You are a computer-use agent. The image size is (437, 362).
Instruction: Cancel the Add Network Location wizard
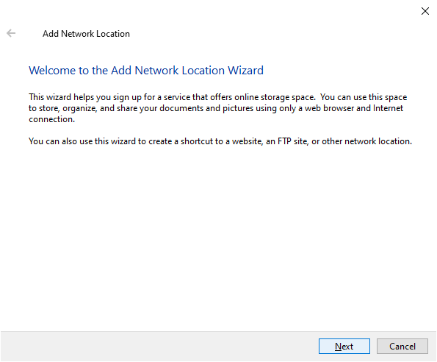point(402,346)
